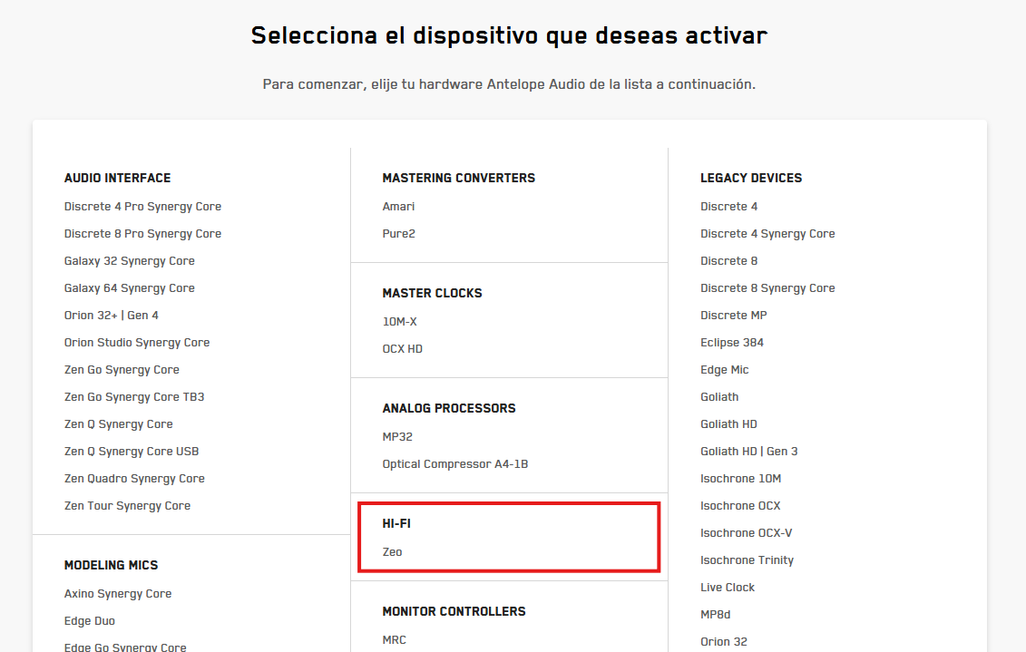
Task: Click the 'Selecciona el dispositivo' page title
Action: (x=509, y=35)
